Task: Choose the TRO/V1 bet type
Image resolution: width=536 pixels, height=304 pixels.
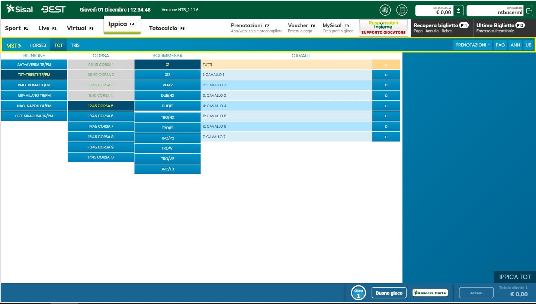Action: pos(167,148)
